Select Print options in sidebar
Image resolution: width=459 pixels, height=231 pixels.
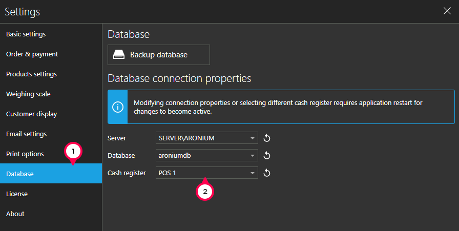25,154
